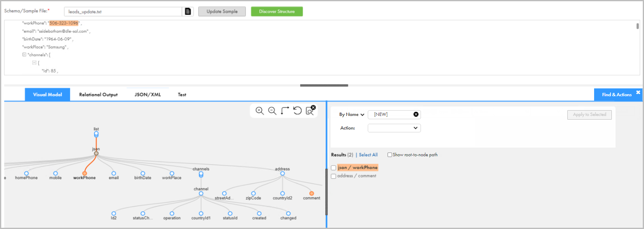The image size is (644, 229).
Task: Enable Show root-to-node path checkbox
Action: click(390, 155)
